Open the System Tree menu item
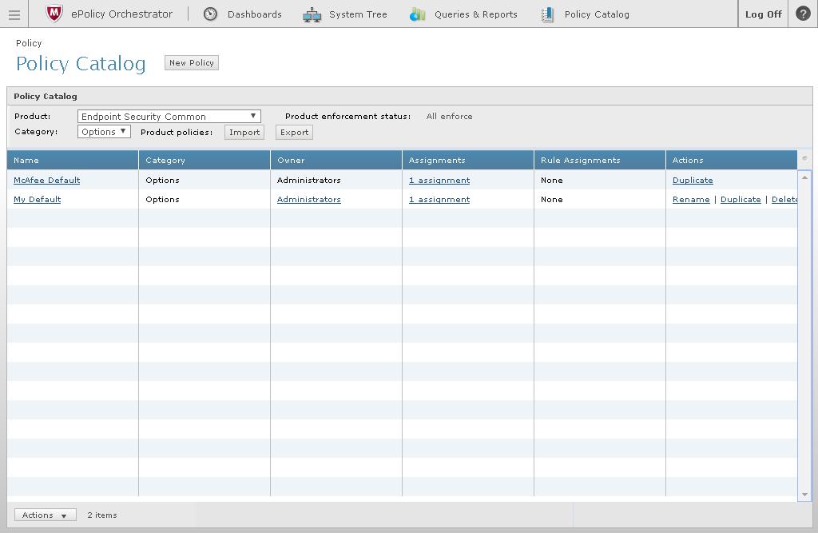 [x=358, y=14]
